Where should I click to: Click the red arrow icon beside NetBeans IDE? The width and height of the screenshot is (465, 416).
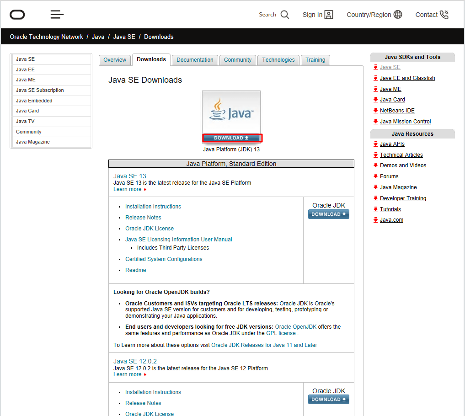point(375,111)
